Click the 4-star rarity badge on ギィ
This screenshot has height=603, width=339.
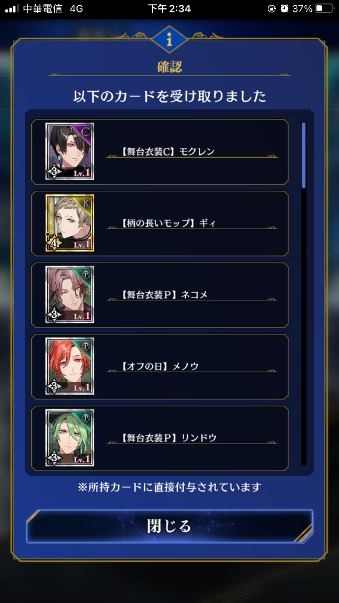pos(54,243)
